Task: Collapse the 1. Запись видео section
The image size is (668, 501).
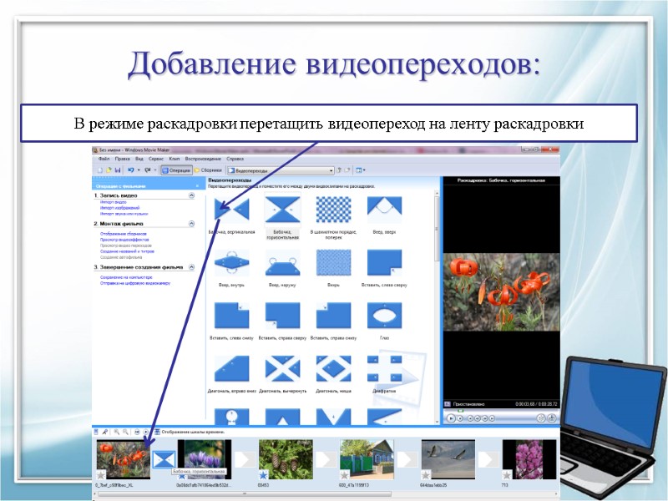Action: point(191,195)
